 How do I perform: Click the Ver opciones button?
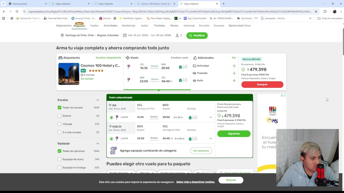point(201,151)
